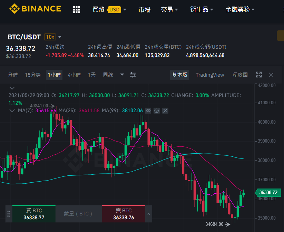
Task: Select 1天 chart interval
Action: [x=92, y=75]
